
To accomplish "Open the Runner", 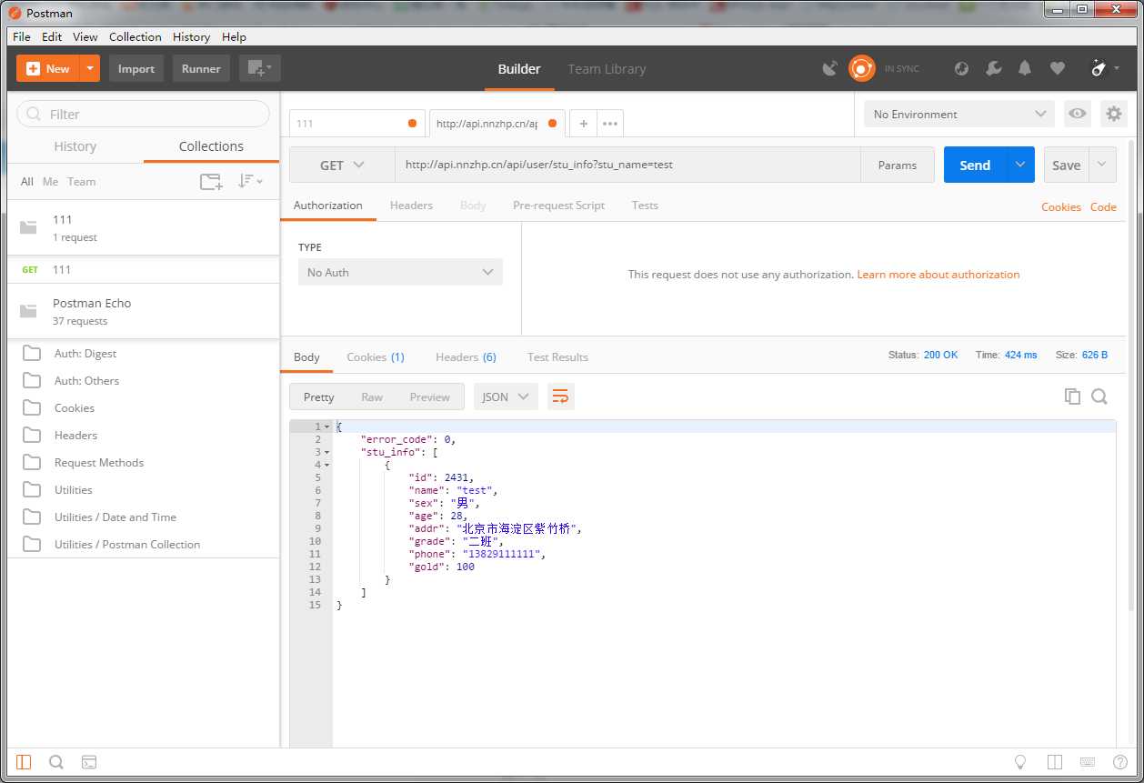I will click(x=201, y=68).
